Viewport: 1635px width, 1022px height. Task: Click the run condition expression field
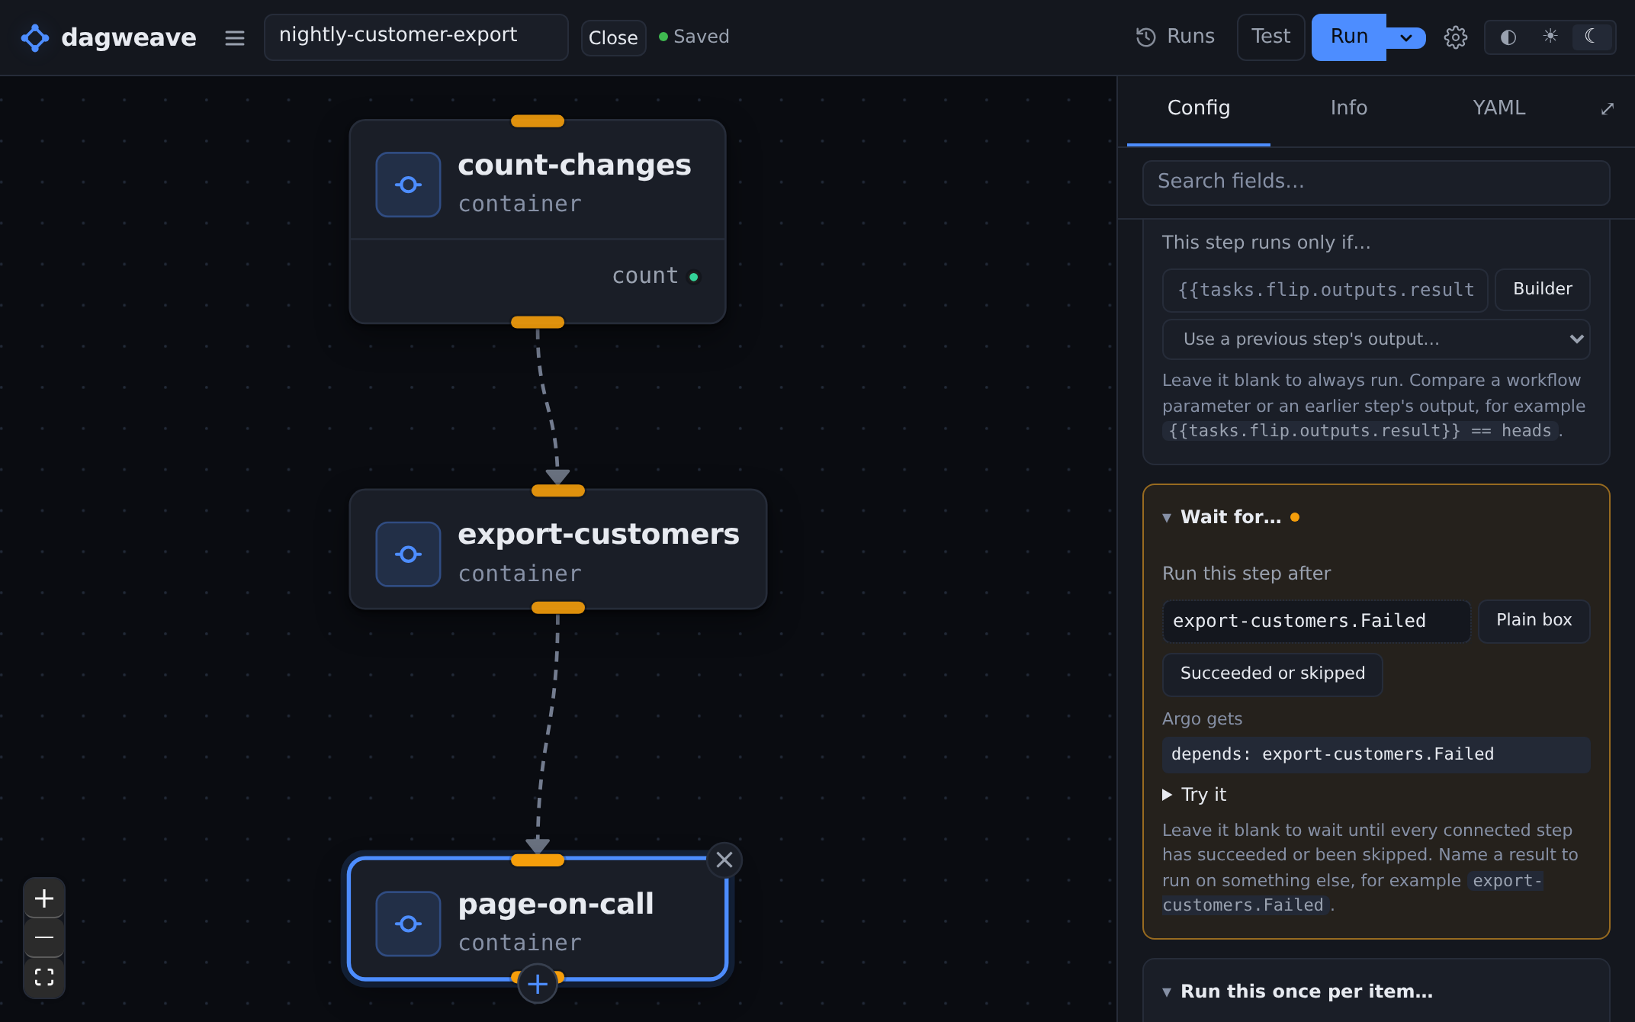[x=1325, y=290]
